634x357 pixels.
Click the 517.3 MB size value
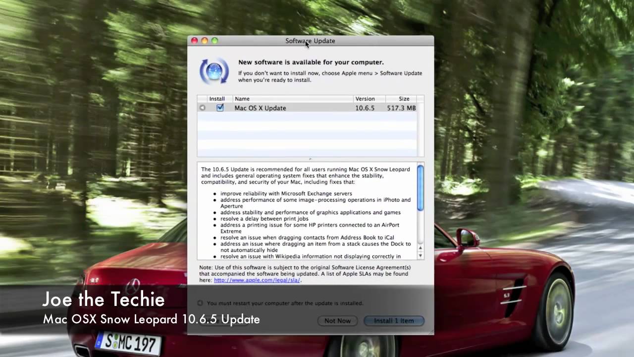point(401,108)
